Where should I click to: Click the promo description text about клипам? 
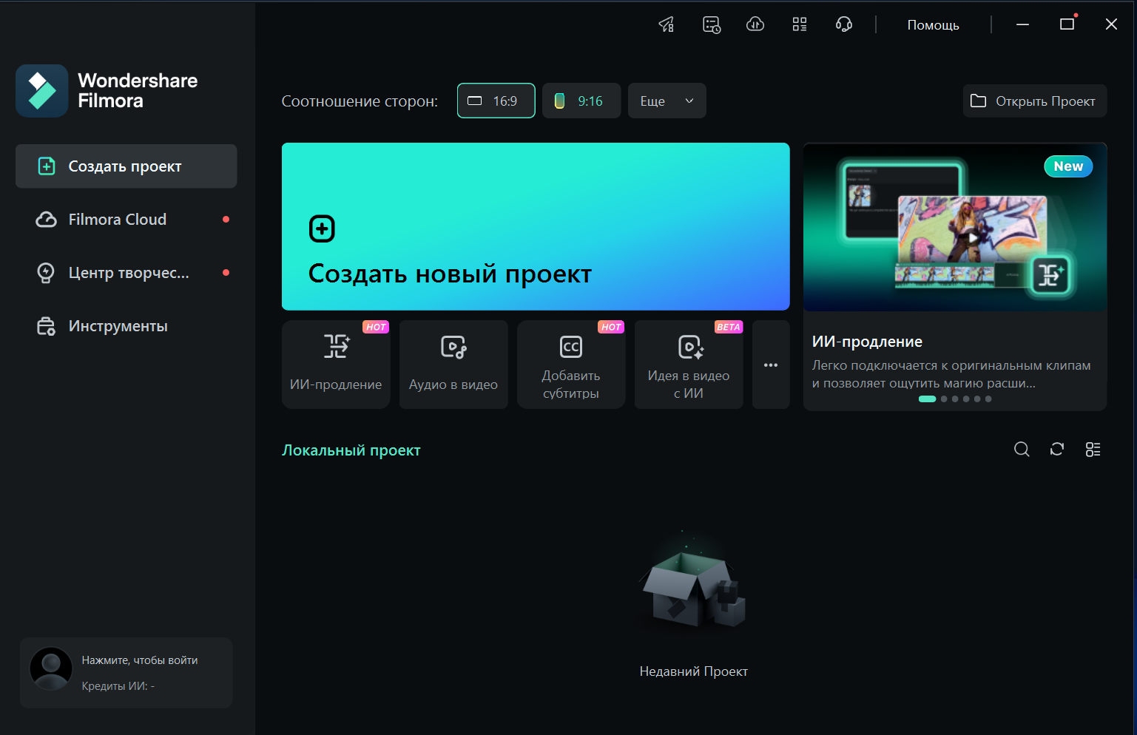(x=951, y=374)
